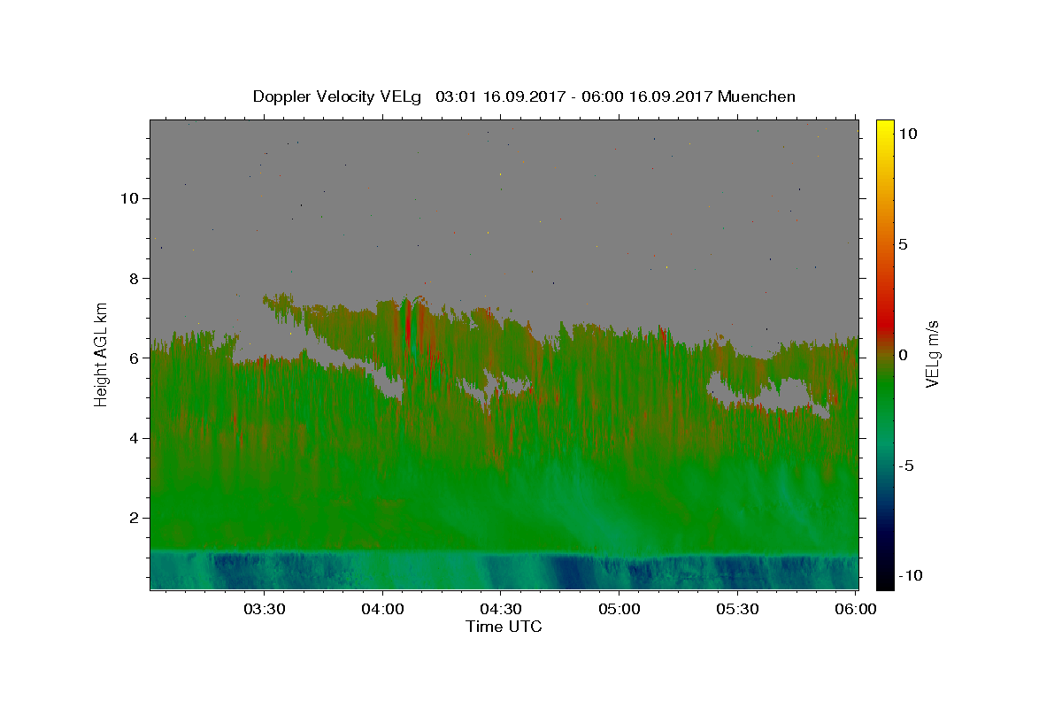Select the 04:30 time axis label
1062x708 pixels.
501,609
